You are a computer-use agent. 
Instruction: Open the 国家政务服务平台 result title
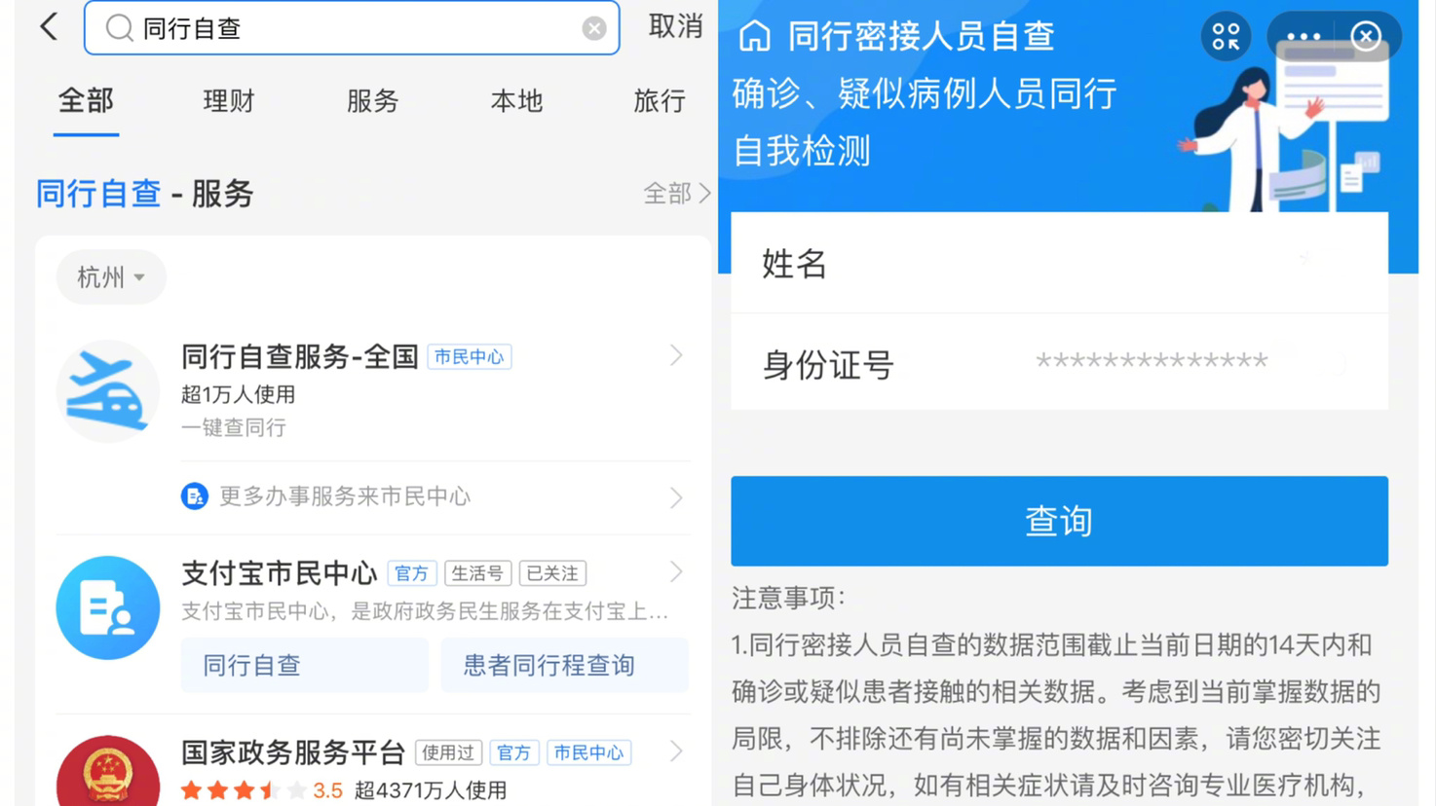(x=293, y=751)
